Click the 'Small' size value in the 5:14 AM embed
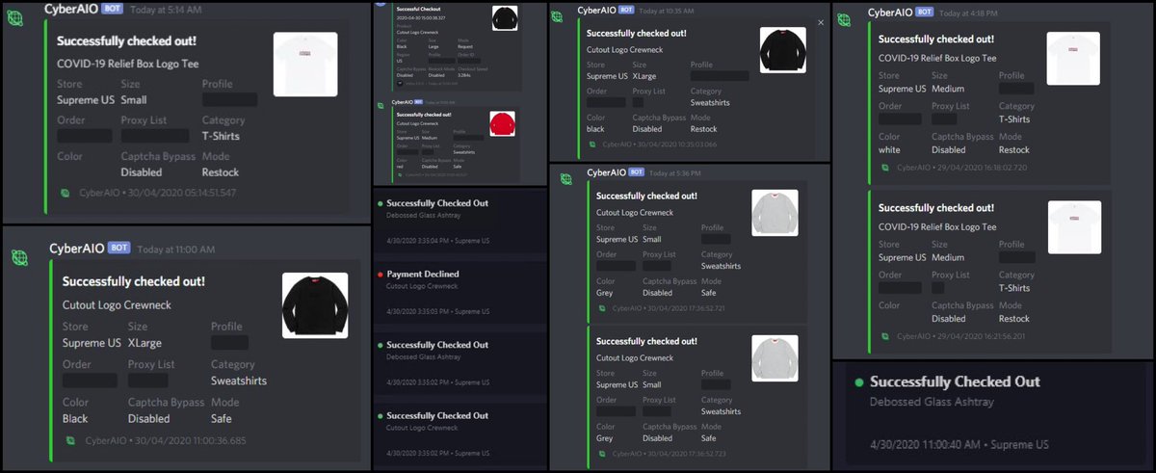Image resolution: width=1156 pixels, height=473 pixels. pyautogui.click(x=134, y=100)
